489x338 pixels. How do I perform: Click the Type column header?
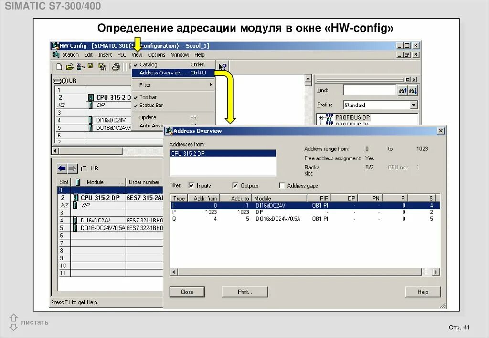[179, 198]
